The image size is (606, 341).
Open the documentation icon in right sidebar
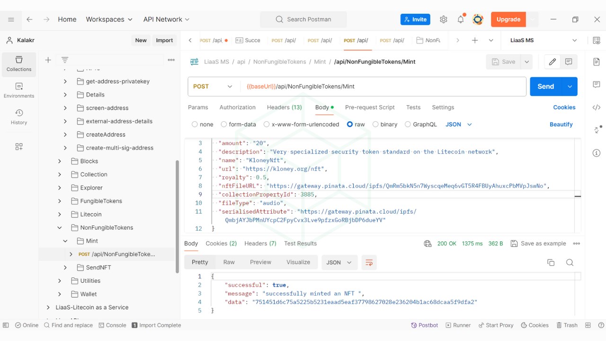596,62
